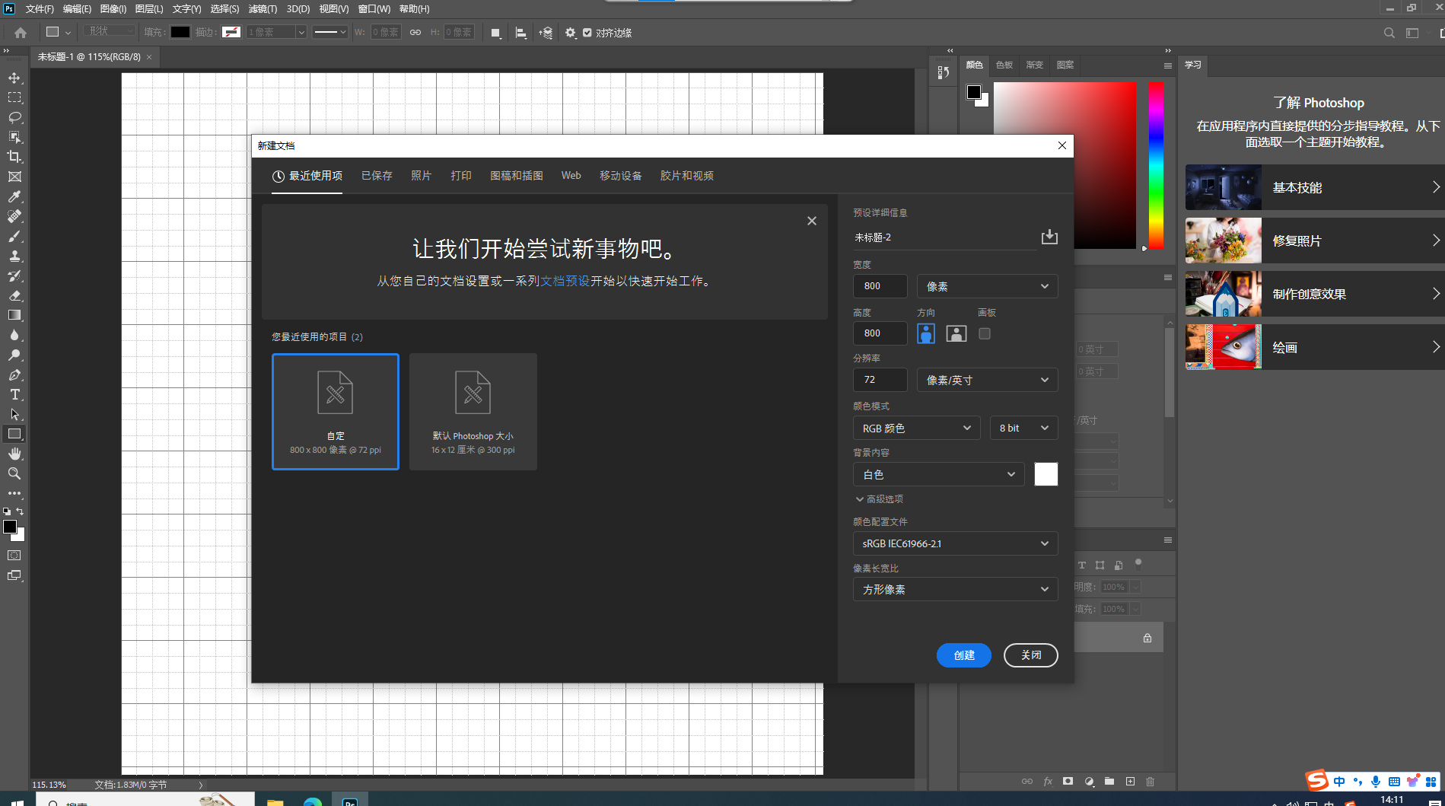Click the new group folder icon
Screen dimensions: 1445x806
coord(1109,782)
